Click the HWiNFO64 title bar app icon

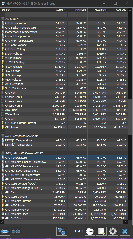point(3,3)
